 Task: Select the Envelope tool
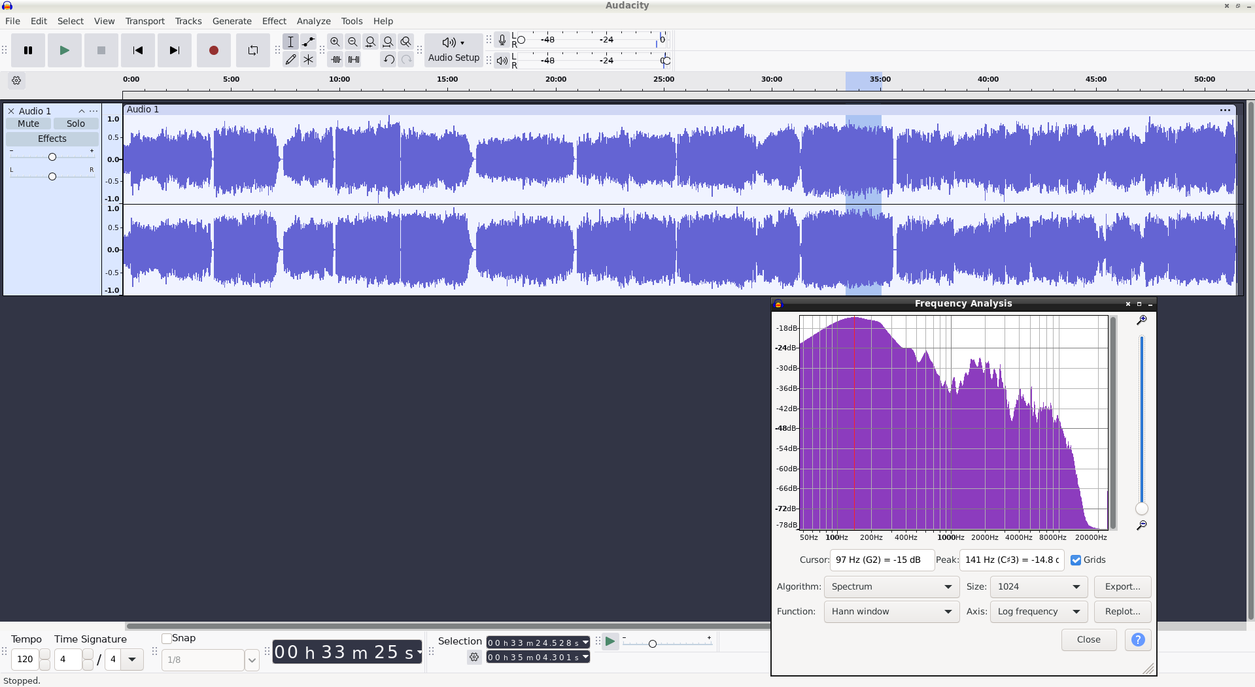click(308, 42)
